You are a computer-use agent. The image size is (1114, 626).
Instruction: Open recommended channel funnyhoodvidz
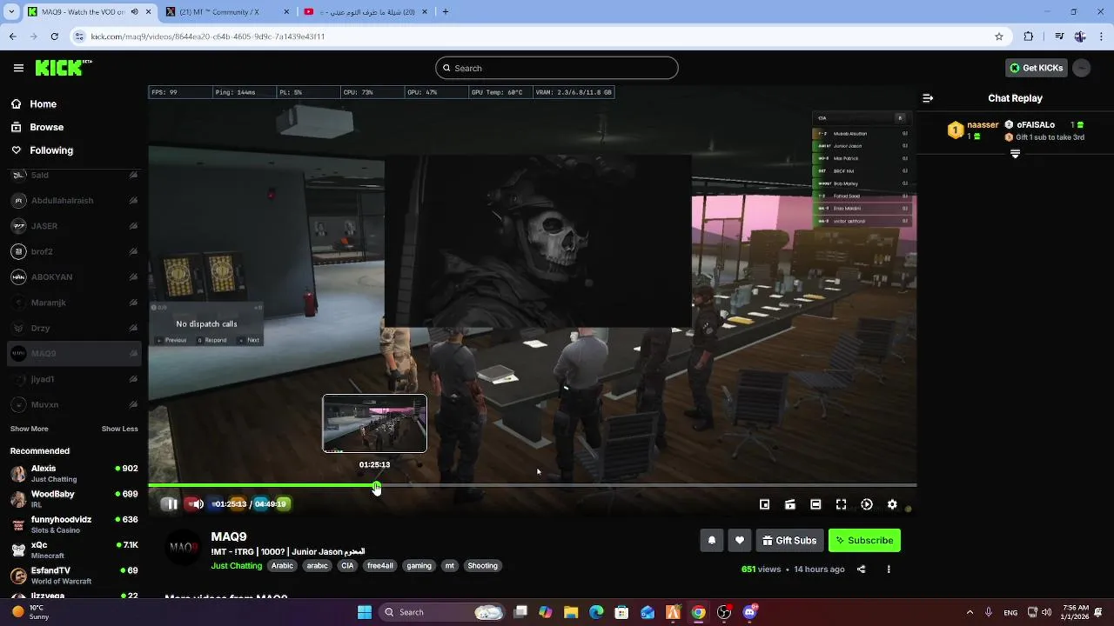coord(74,524)
